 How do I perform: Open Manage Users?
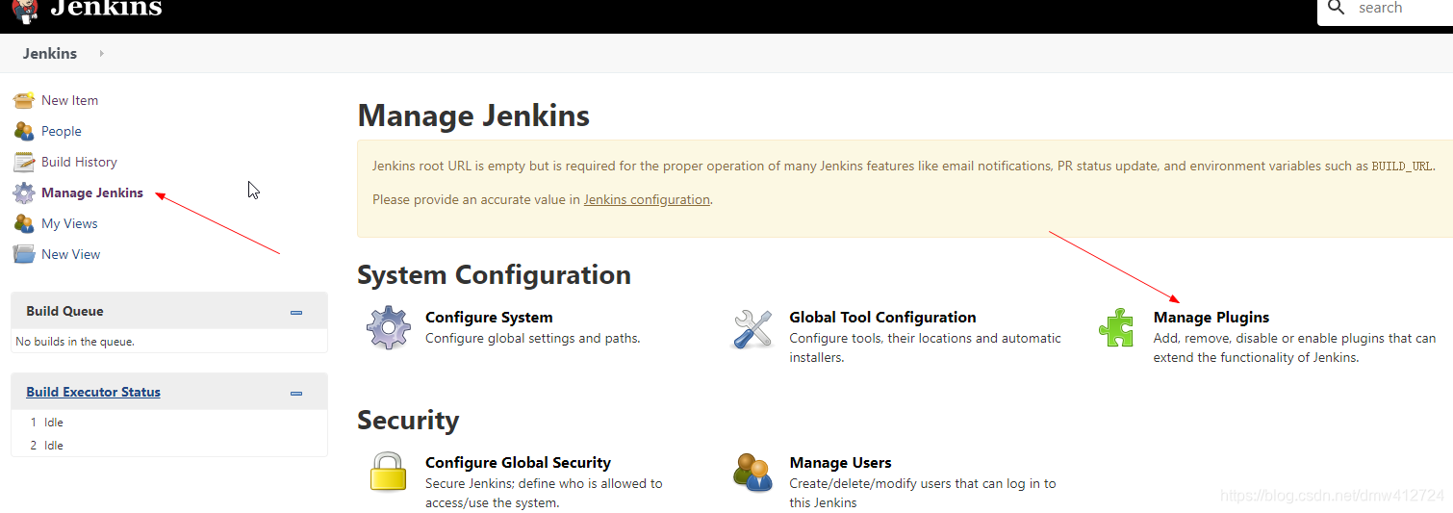[840, 462]
